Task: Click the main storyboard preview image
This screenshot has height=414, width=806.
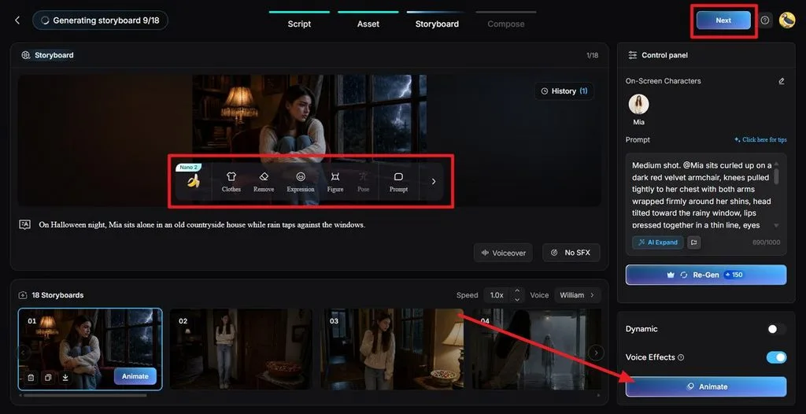Action: coord(309,140)
